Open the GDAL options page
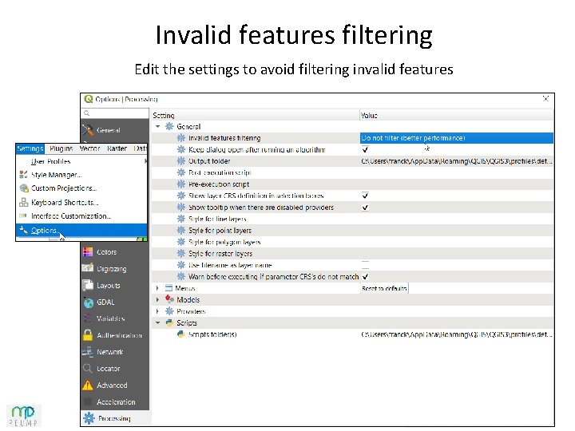Screen dimensions: 575x431 click(x=105, y=302)
